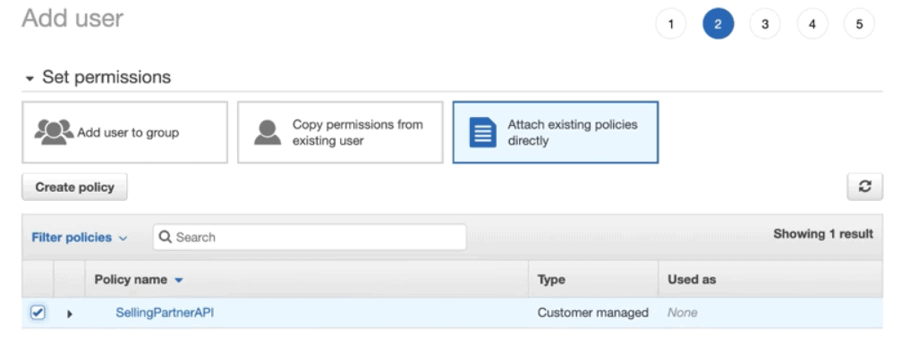
Task: Click the Create policy button
Action: coord(74,187)
